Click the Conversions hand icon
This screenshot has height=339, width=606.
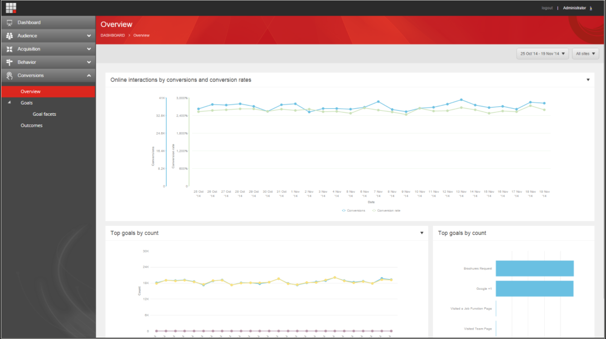coord(10,76)
